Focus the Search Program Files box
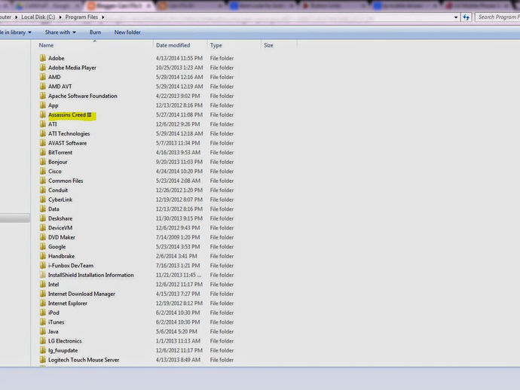Image resolution: width=520 pixels, height=390 pixels. 497,17
